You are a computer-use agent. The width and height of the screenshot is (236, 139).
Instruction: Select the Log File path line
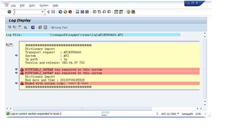tap(93, 35)
